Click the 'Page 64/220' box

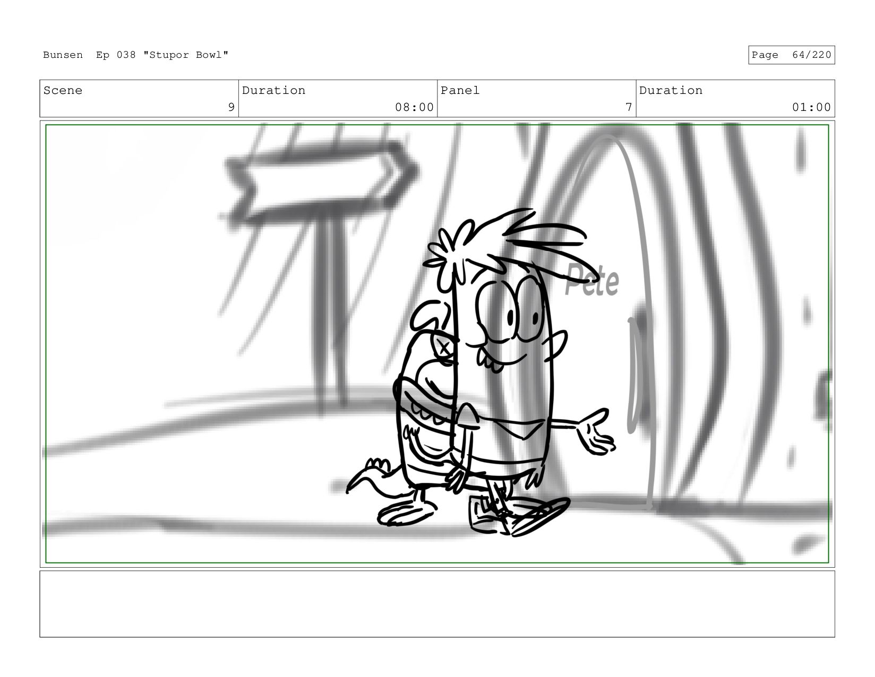click(x=791, y=55)
